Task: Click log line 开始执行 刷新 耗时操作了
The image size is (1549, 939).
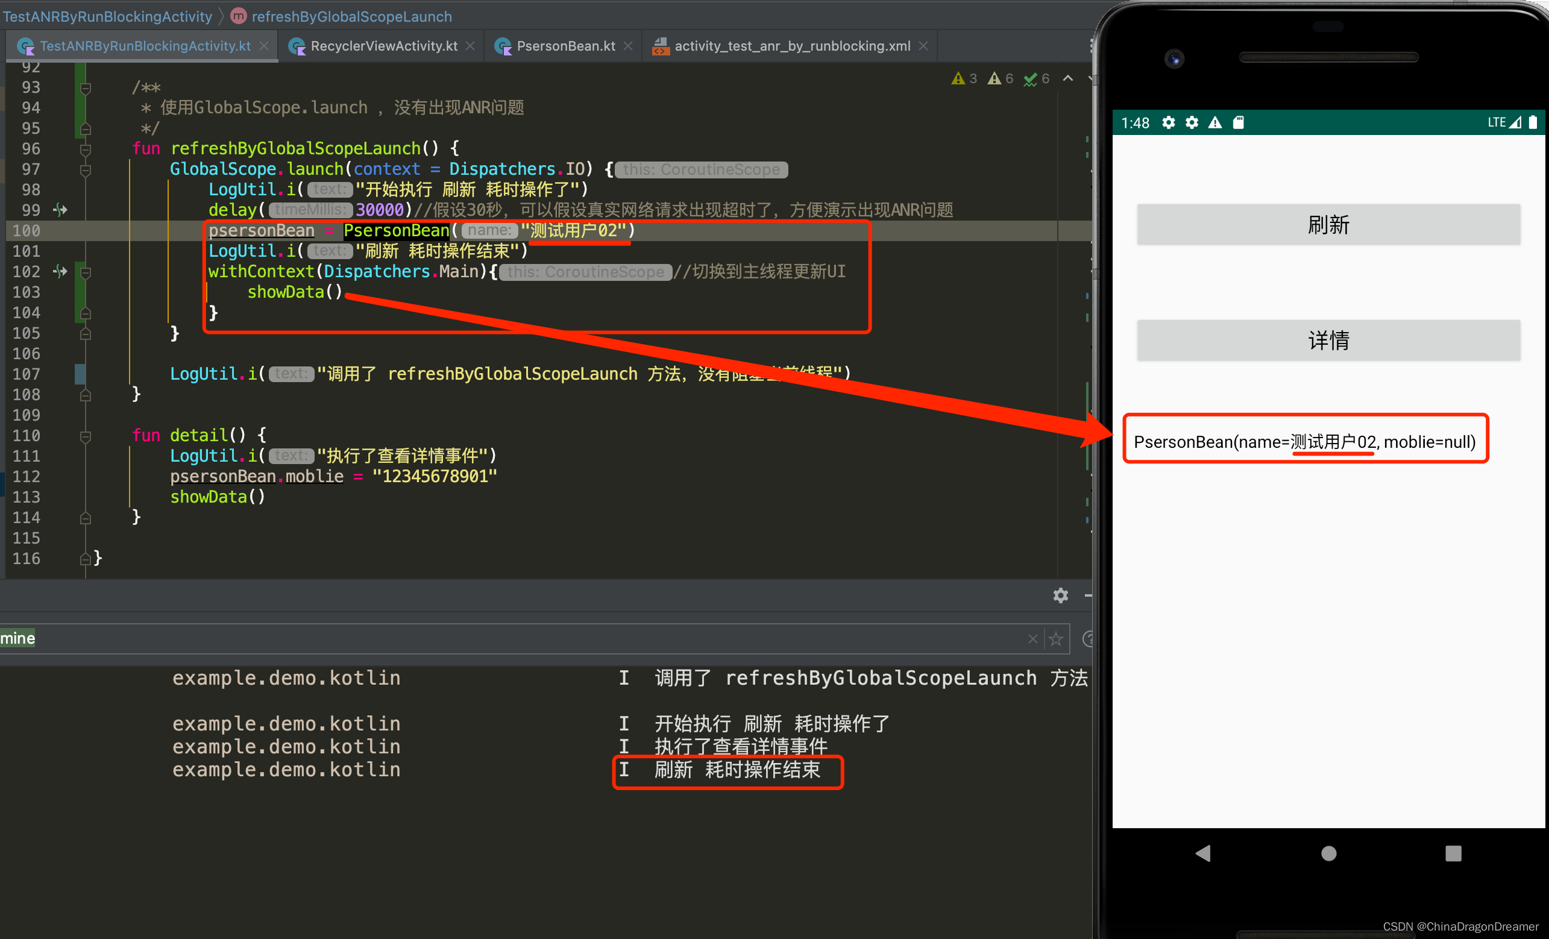Action: point(772,724)
